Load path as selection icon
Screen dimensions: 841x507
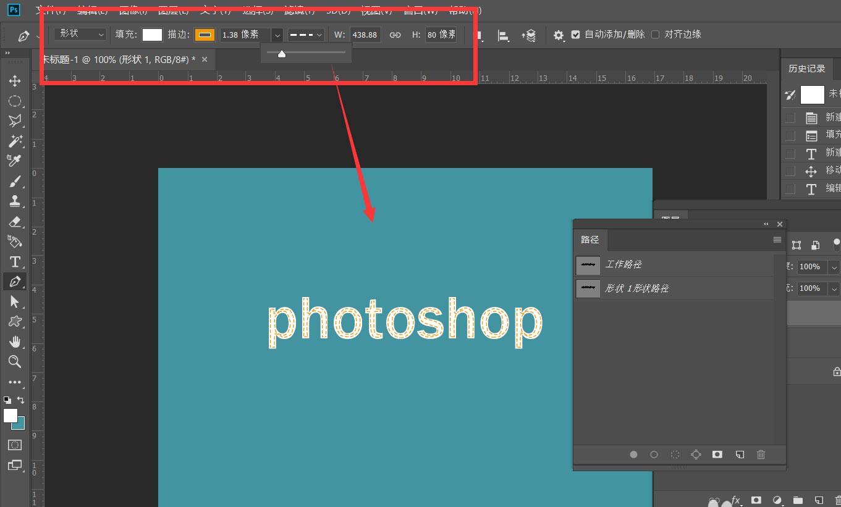[675, 455]
